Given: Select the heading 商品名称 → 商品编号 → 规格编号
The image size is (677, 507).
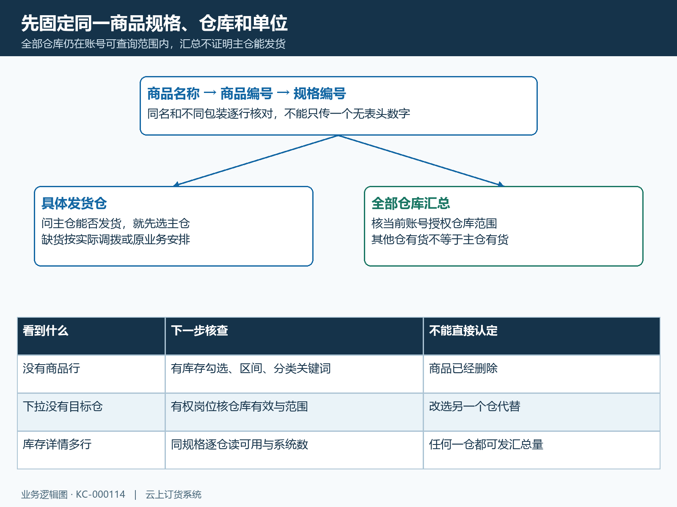Looking at the screenshot, I should pos(247,93).
